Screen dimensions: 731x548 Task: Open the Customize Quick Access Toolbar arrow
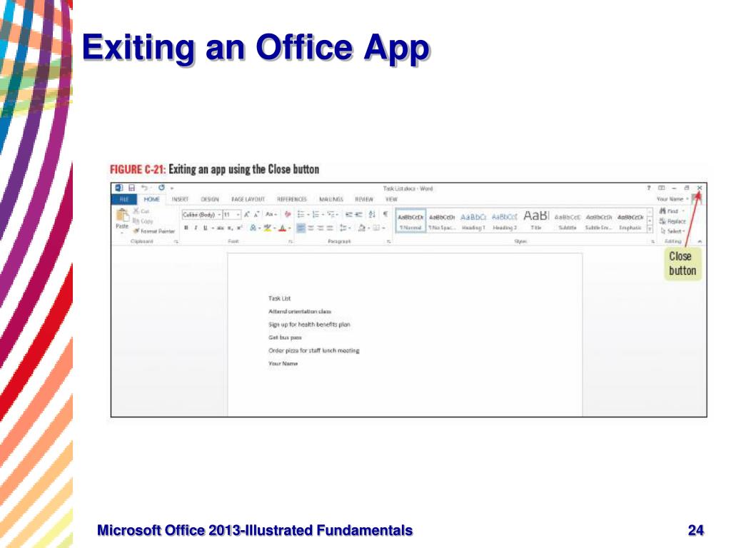172,188
